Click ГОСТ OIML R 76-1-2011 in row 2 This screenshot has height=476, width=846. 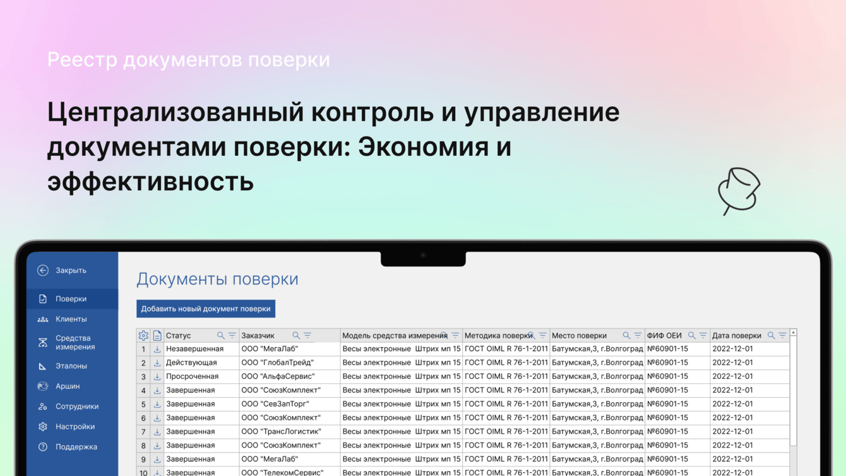506,363
